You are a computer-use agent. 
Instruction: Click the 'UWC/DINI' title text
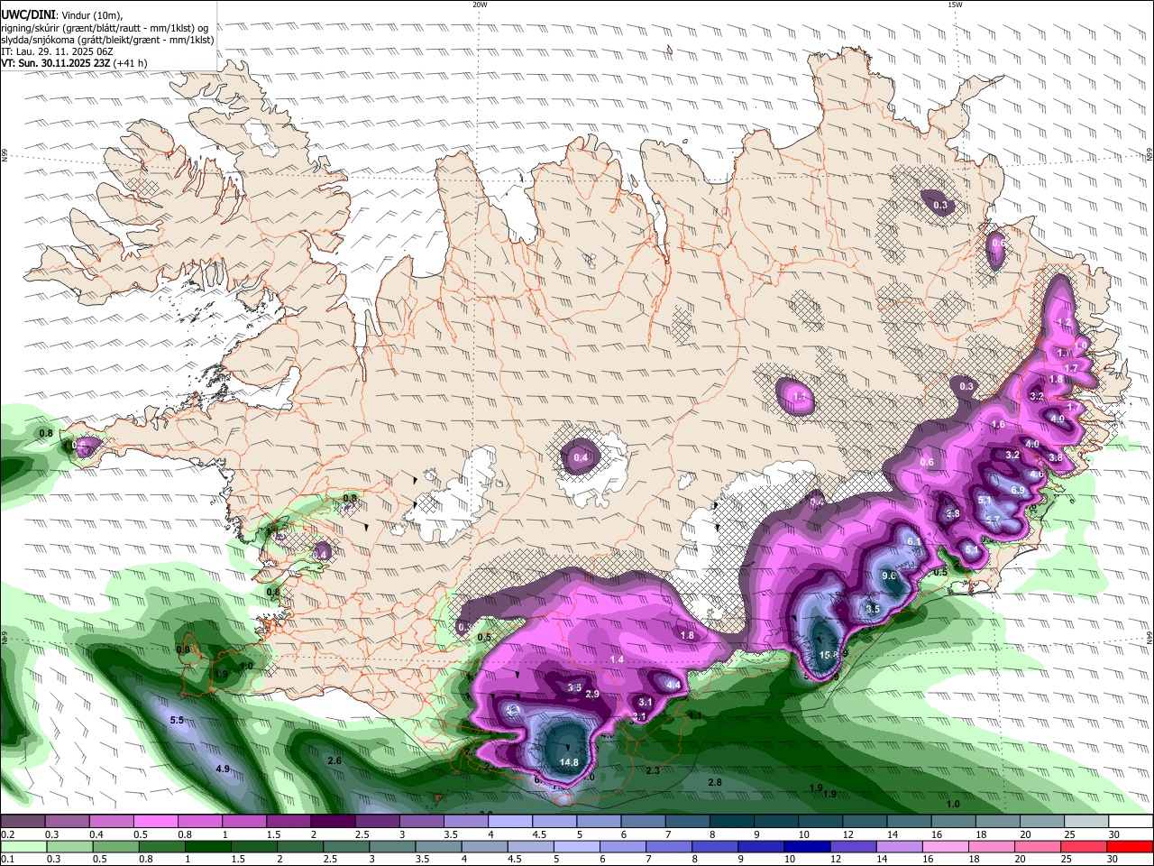click(x=27, y=14)
